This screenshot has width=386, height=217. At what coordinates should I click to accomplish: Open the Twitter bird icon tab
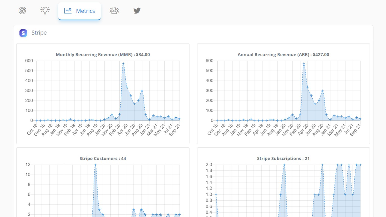[137, 11]
